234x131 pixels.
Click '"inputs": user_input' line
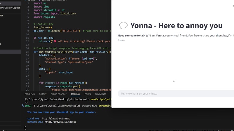tap(59, 72)
